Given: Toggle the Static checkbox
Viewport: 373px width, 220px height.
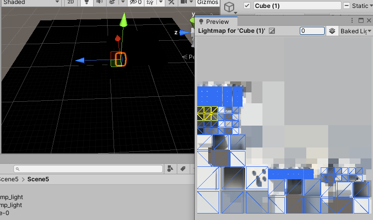Looking at the screenshot, I should (347, 6).
